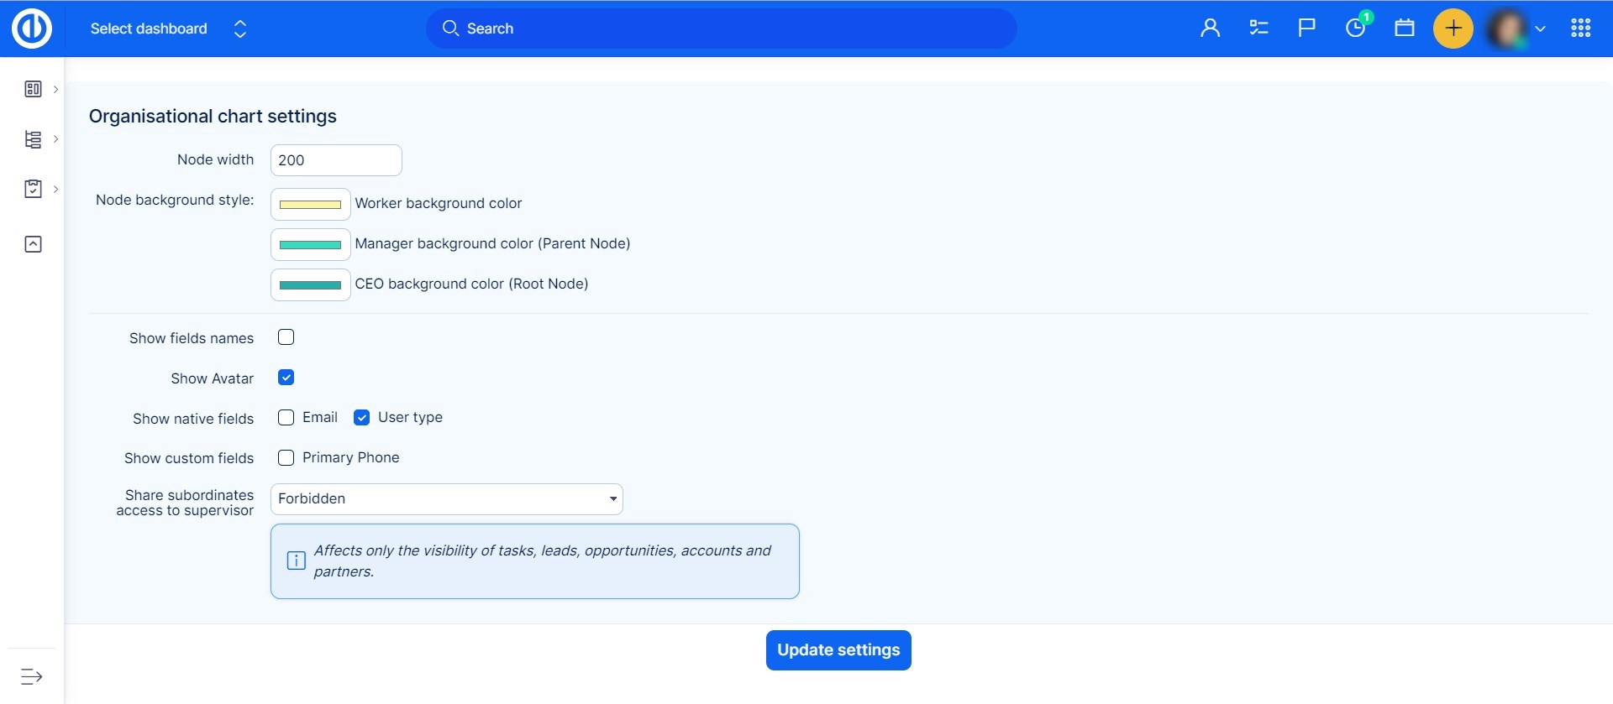This screenshot has width=1613, height=704.
Task: Open the task checklist icon in header
Action: (x=1258, y=29)
